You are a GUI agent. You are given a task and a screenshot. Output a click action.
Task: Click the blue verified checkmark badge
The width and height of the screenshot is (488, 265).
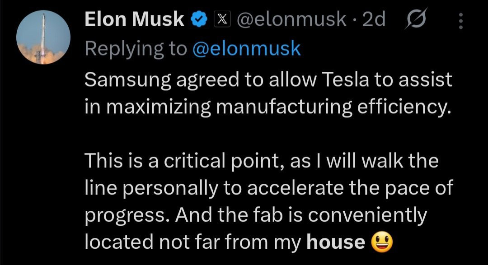(x=199, y=19)
